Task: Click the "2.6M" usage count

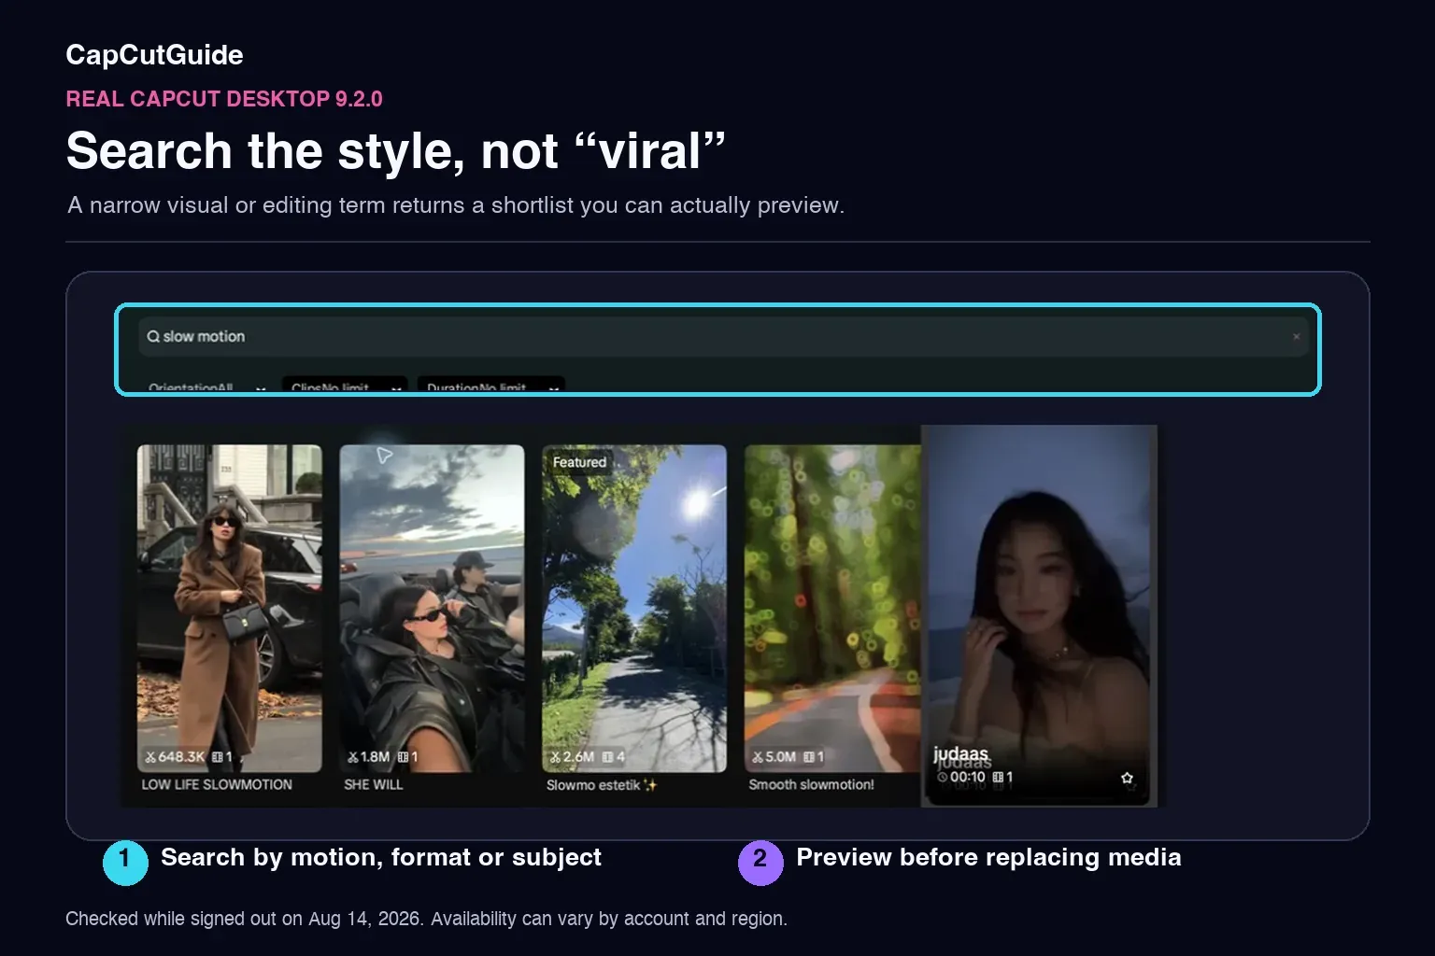Action: (x=578, y=757)
